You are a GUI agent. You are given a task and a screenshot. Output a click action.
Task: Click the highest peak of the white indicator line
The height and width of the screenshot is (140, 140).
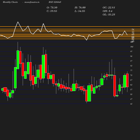[x=18, y=22]
